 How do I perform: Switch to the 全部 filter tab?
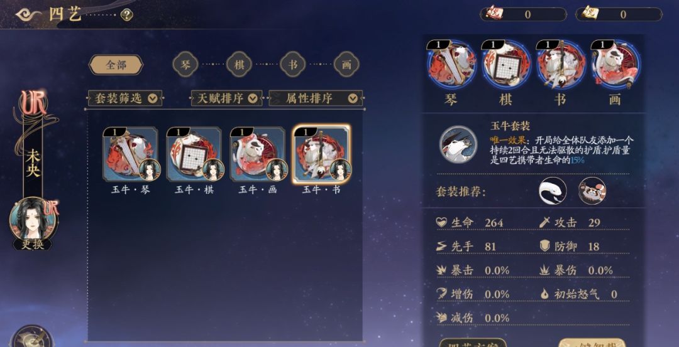pos(116,65)
